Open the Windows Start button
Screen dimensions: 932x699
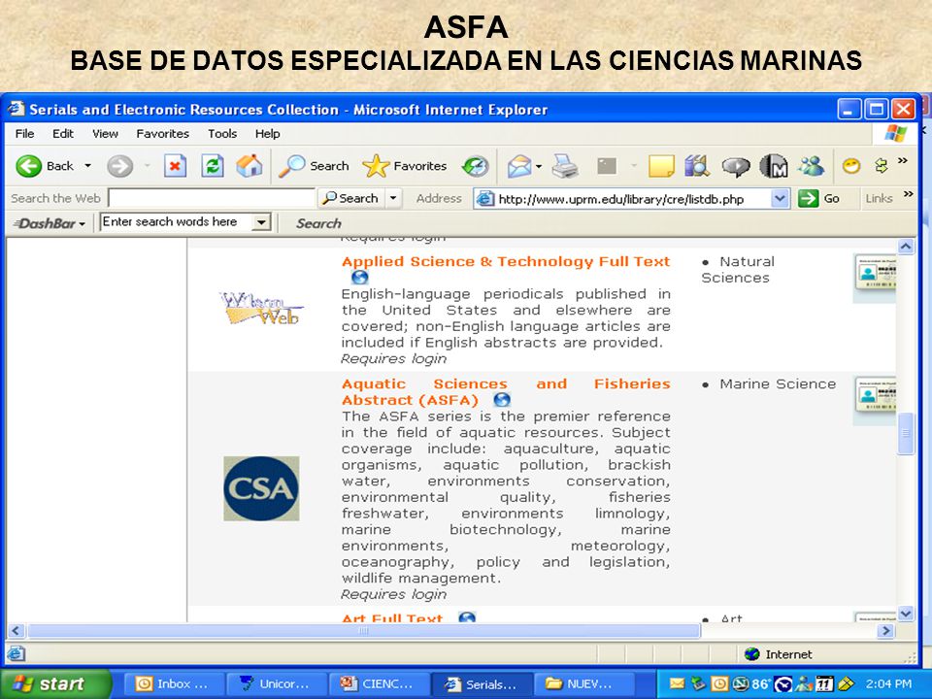click(55, 684)
